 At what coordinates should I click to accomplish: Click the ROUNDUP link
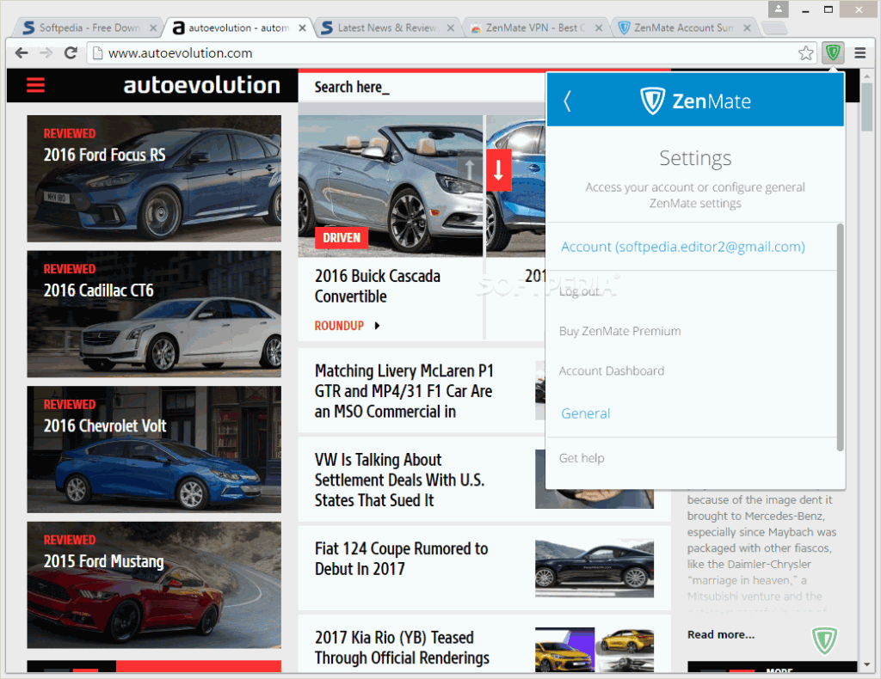point(339,326)
